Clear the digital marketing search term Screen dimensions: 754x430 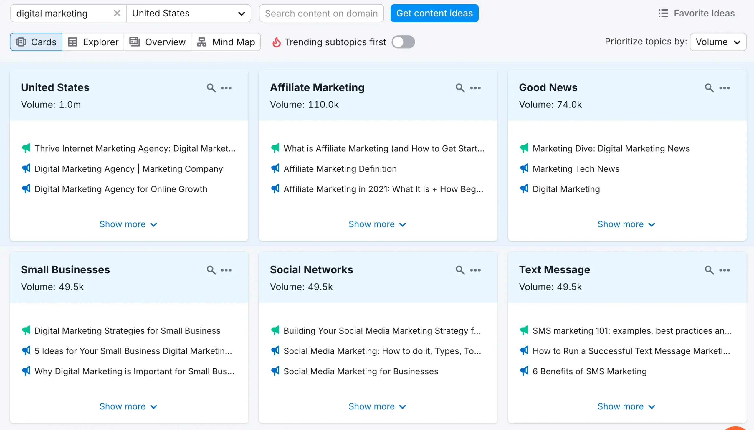(117, 13)
